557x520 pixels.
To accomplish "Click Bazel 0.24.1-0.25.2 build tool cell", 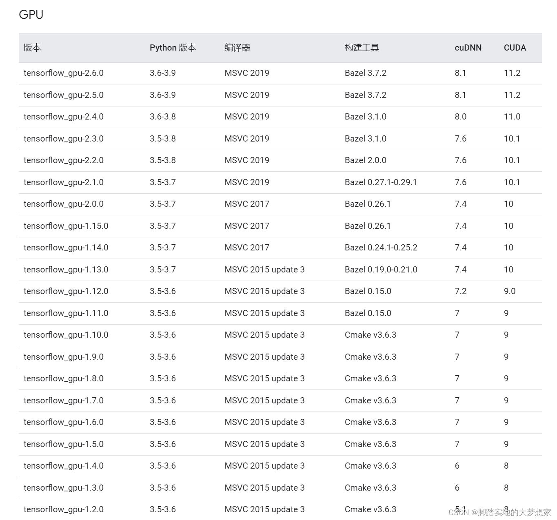I will point(381,248).
